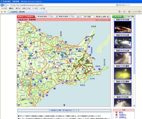Open a new blank tab
The height and width of the screenshot is (119, 142).
click(45, 12)
